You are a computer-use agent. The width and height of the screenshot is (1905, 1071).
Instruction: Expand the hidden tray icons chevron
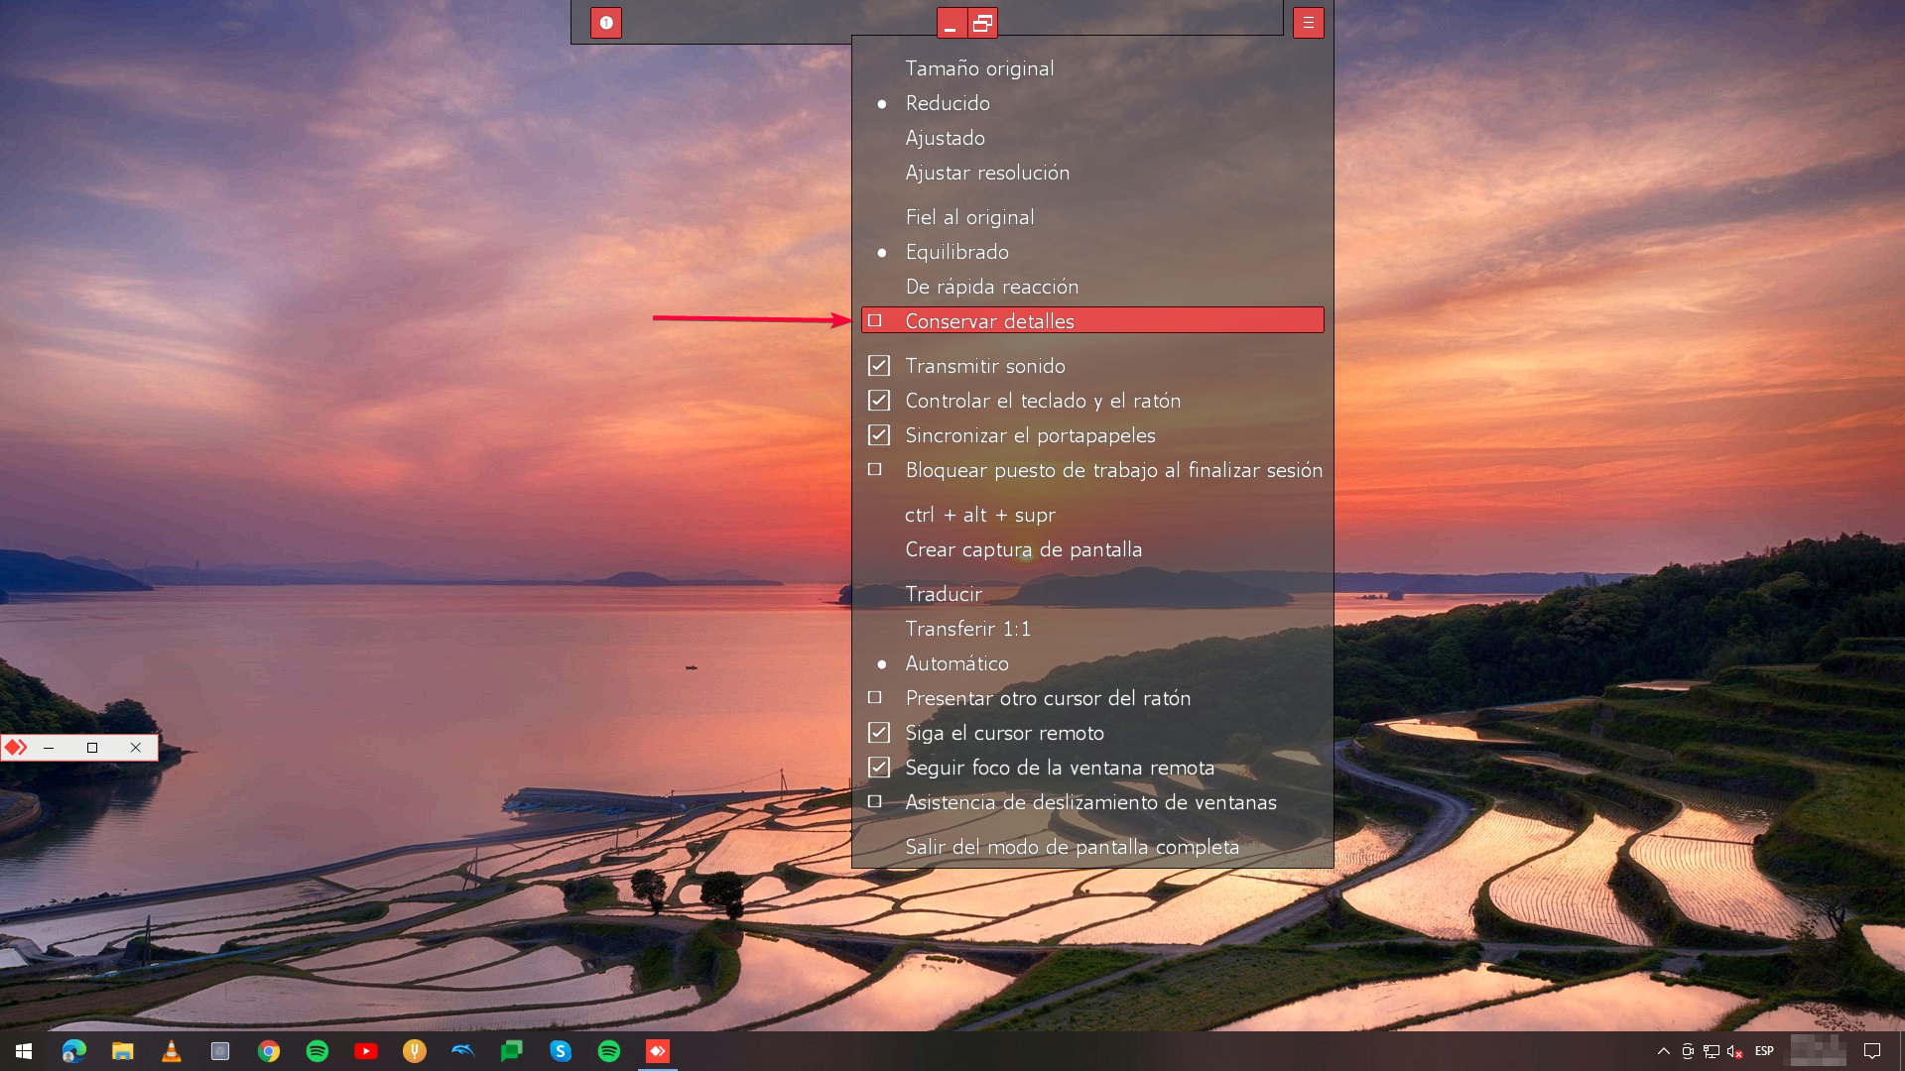tap(1664, 1051)
